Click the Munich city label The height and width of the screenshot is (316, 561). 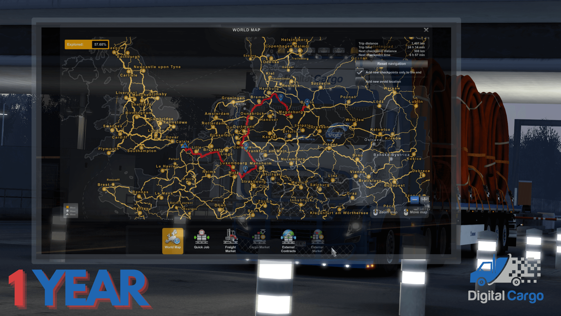pyautogui.click(x=299, y=183)
